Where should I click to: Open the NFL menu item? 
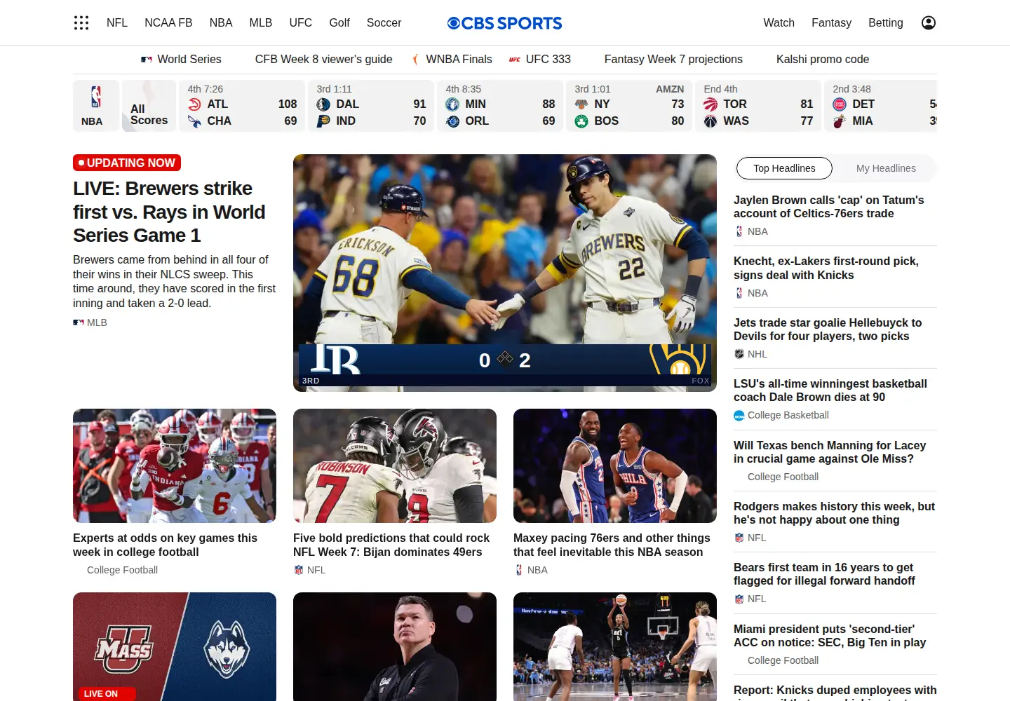tap(117, 22)
